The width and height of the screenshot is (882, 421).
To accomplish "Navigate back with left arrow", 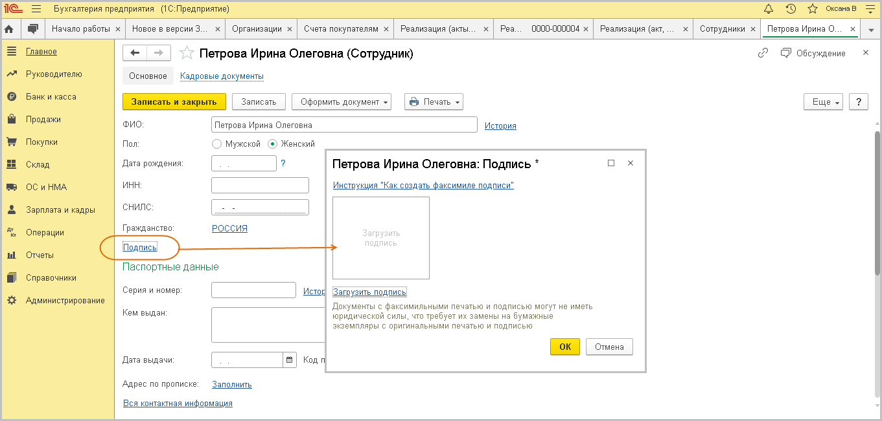I will [135, 53].
